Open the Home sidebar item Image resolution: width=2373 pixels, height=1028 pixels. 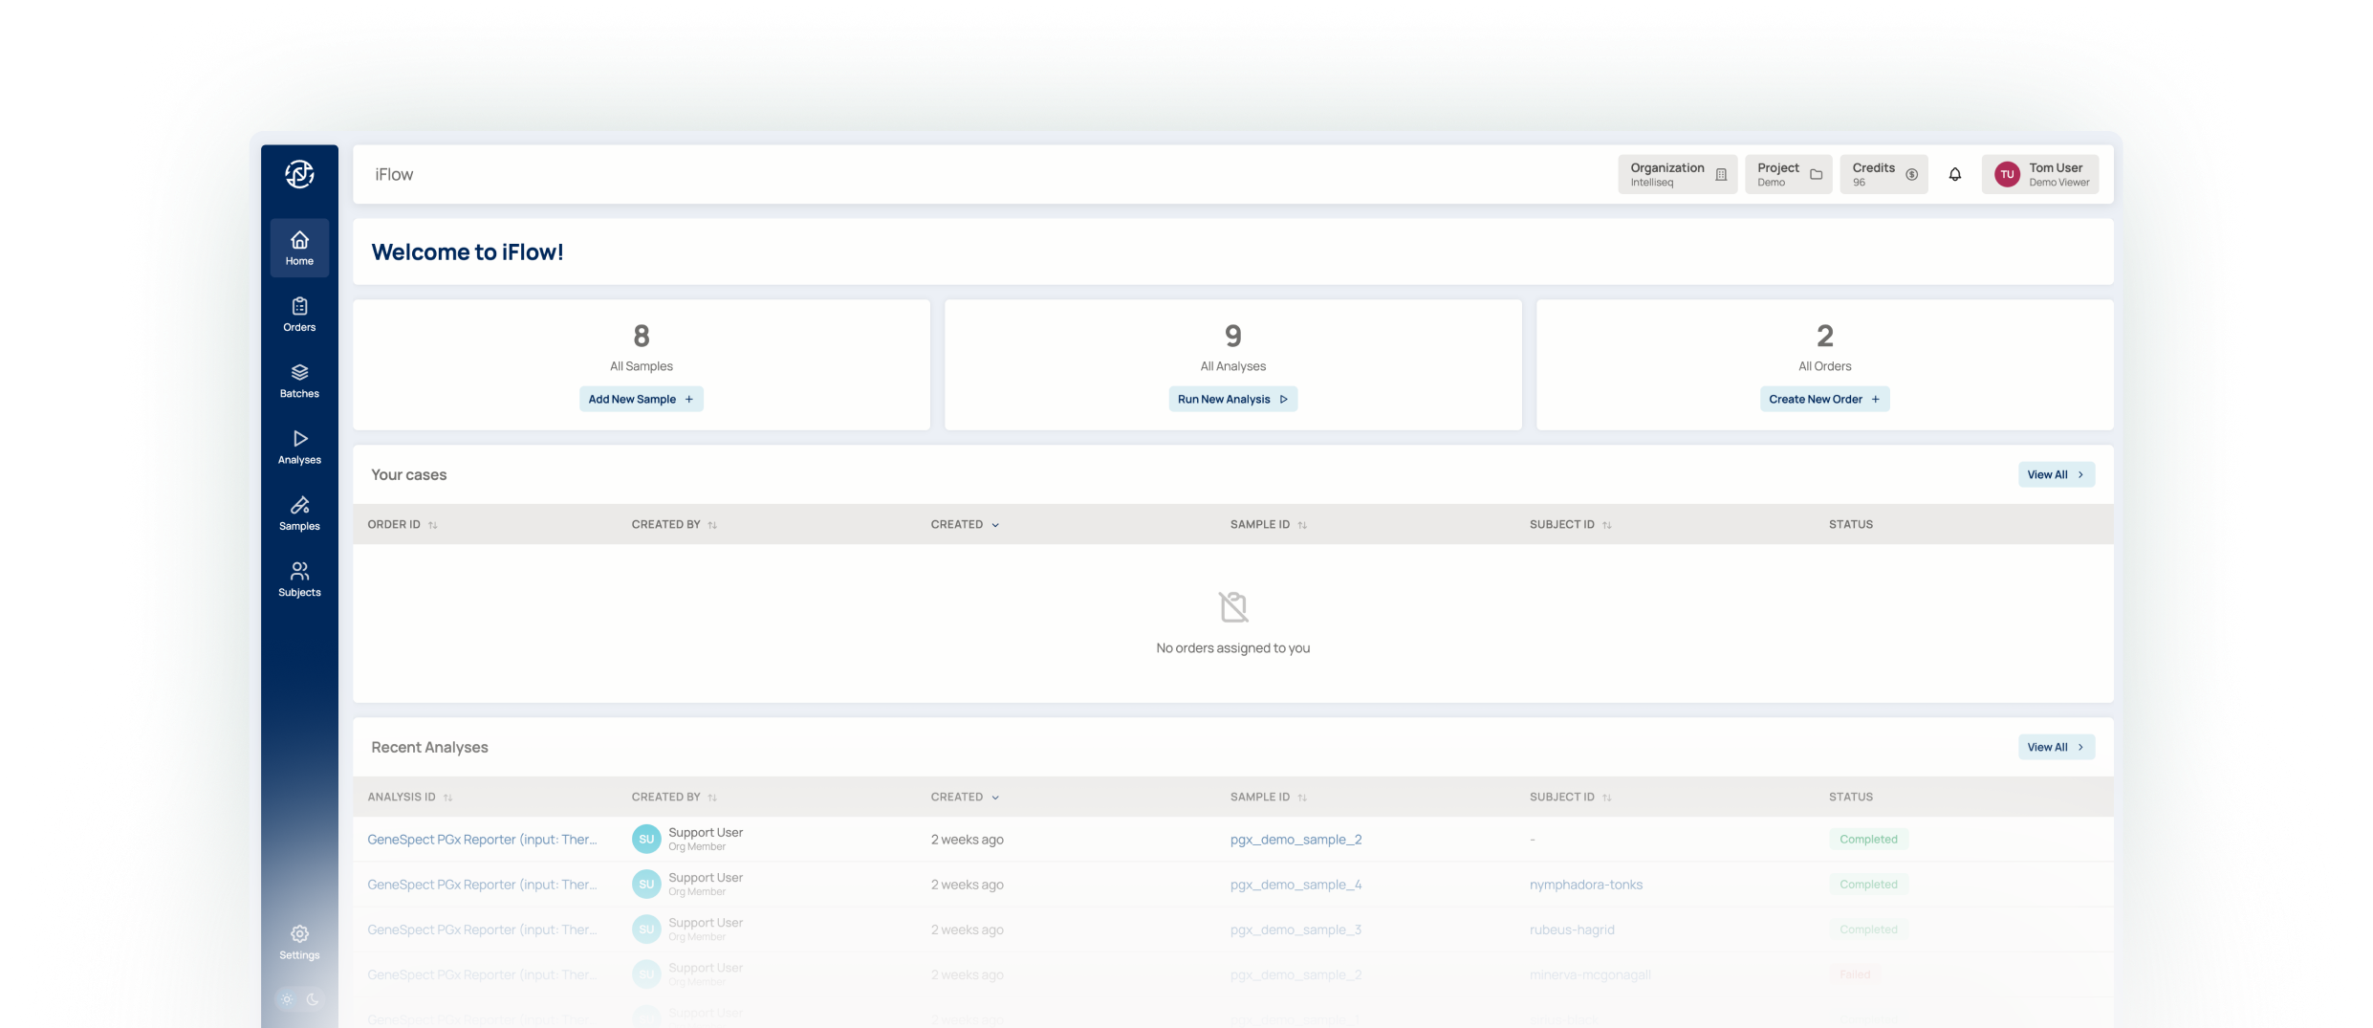click(x=299, y=248)
